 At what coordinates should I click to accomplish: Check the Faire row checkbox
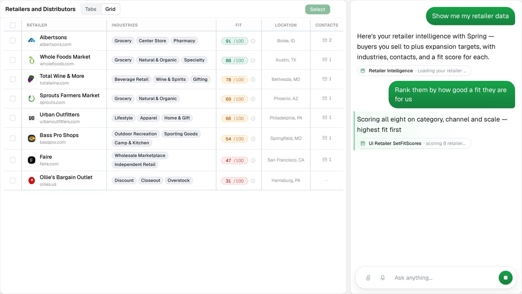pyautogui.click(x=13, y=160)
